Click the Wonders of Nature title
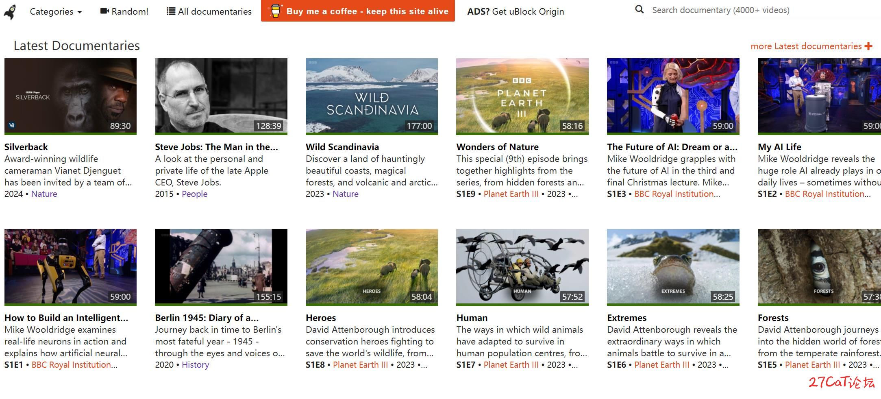 pos(497,147)
